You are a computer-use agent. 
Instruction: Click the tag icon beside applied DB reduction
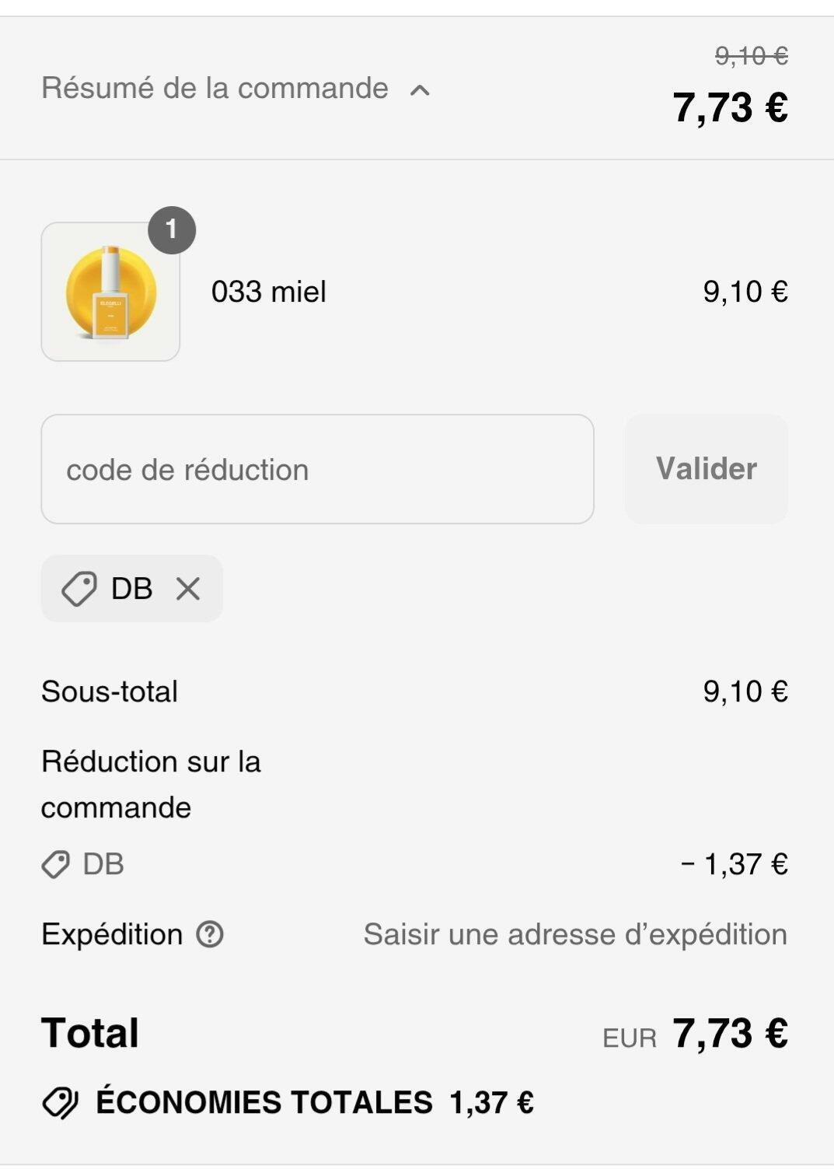(55, 864)
